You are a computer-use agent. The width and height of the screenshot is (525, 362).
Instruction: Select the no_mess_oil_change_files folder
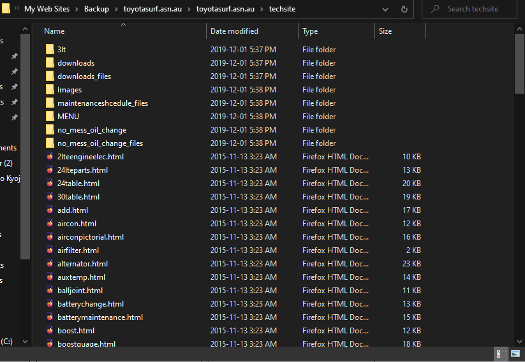(x=100, y=143)
